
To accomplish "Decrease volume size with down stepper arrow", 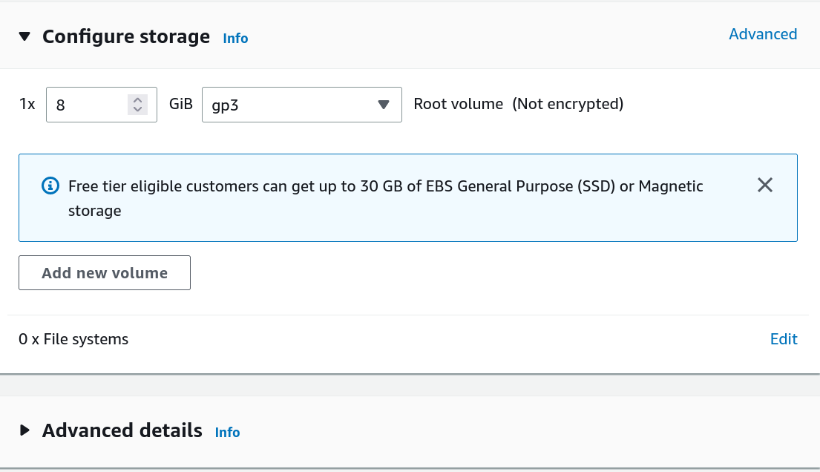I will click(137, 109).
